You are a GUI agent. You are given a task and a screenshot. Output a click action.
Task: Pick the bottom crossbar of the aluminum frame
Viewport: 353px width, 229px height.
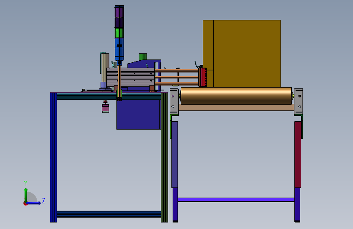tap(109, 214)
